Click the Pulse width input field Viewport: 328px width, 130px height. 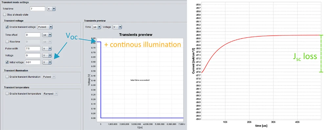(33, 48)
